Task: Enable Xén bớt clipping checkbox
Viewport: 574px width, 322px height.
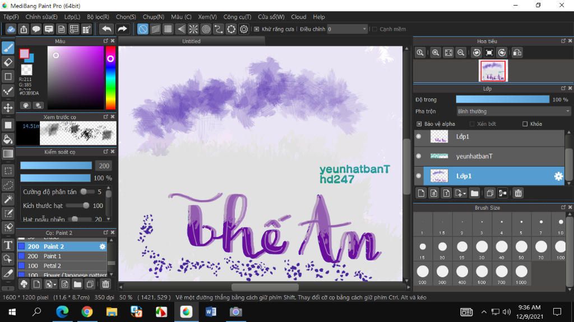Action: click(472, 124)
